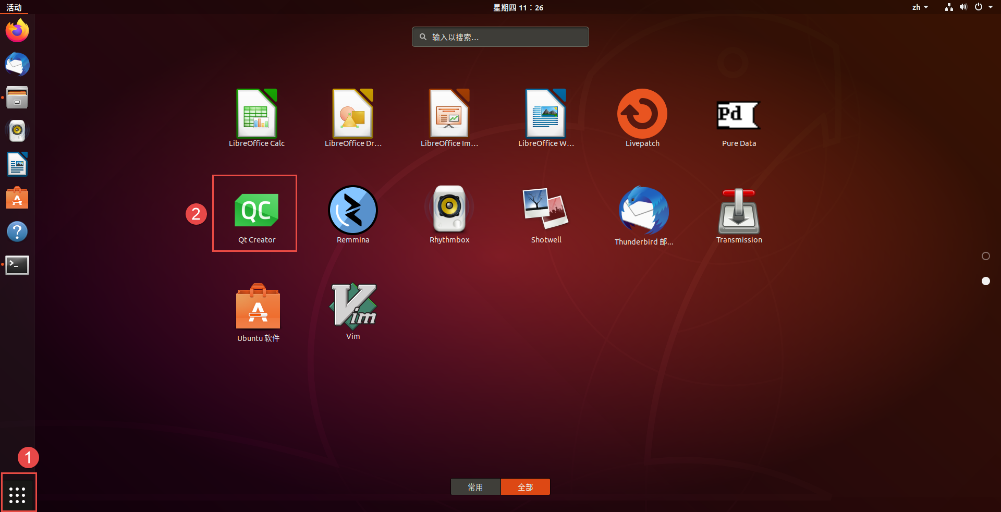Screen dimensions: 1001x512
Task: Open Ubuntu 软件 from the app grid
Action: 258,312
